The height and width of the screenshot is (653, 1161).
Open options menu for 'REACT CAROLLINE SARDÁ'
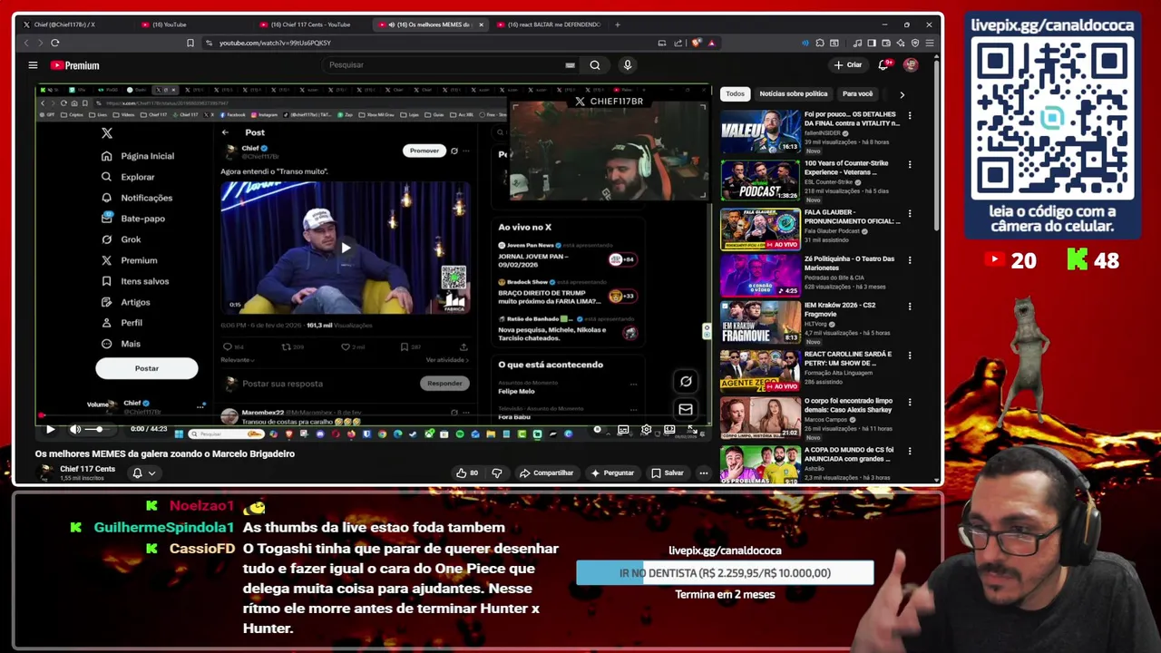[910, 356]
